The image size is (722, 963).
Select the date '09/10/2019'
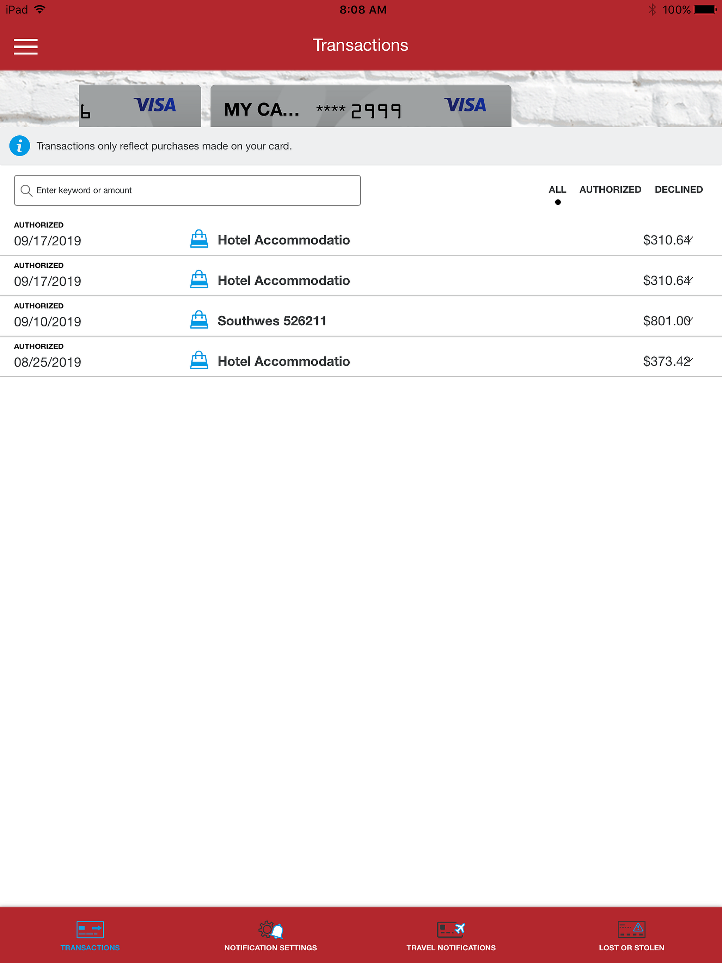click(48, 322)
